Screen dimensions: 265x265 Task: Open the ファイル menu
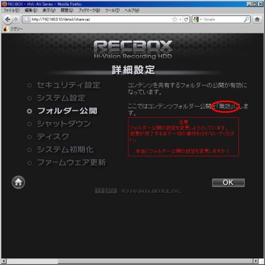pyautogui.click(x=12, y=10)
